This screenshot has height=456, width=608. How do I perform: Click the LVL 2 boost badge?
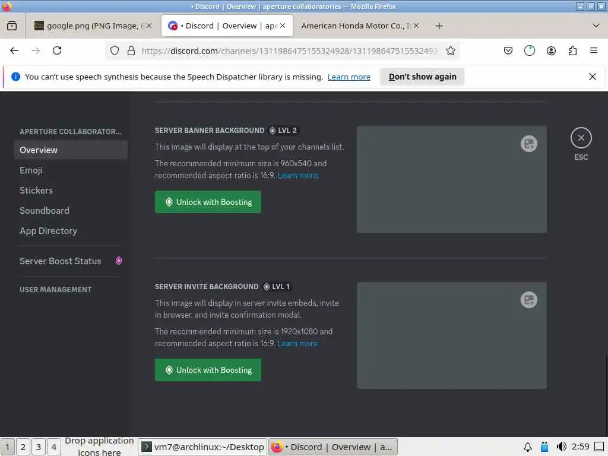[283, 131]
